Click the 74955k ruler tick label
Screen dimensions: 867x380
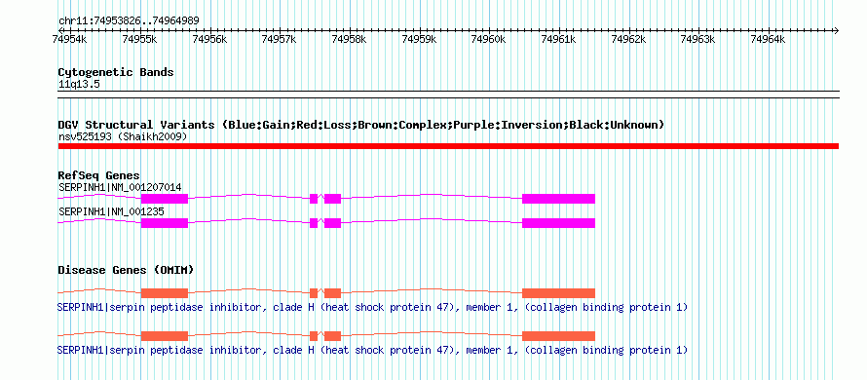click(x=139, y=39)
